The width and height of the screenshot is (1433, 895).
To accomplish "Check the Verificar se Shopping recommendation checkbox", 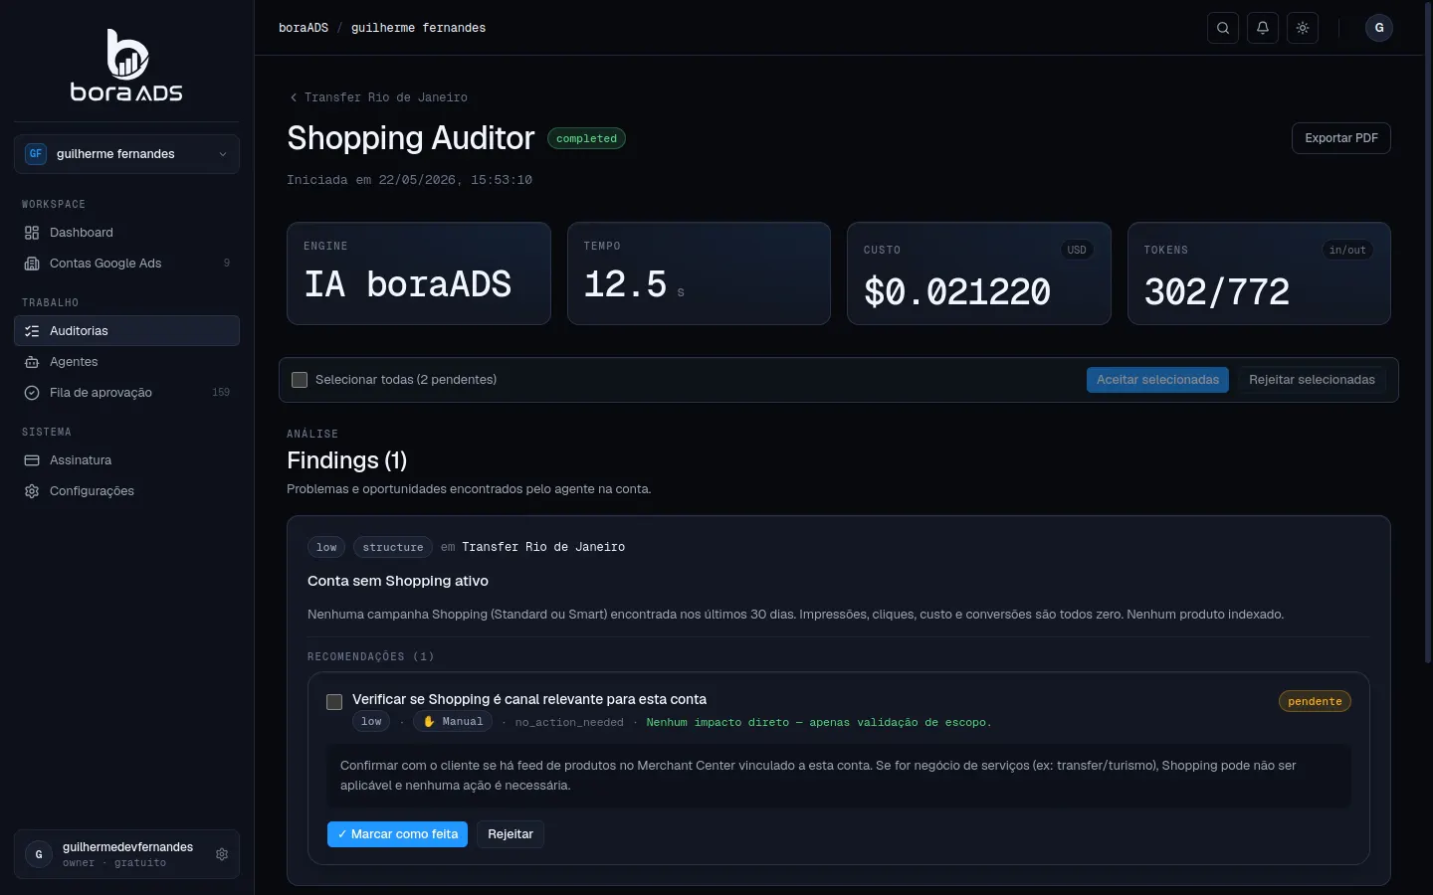I will click(334, 702).
